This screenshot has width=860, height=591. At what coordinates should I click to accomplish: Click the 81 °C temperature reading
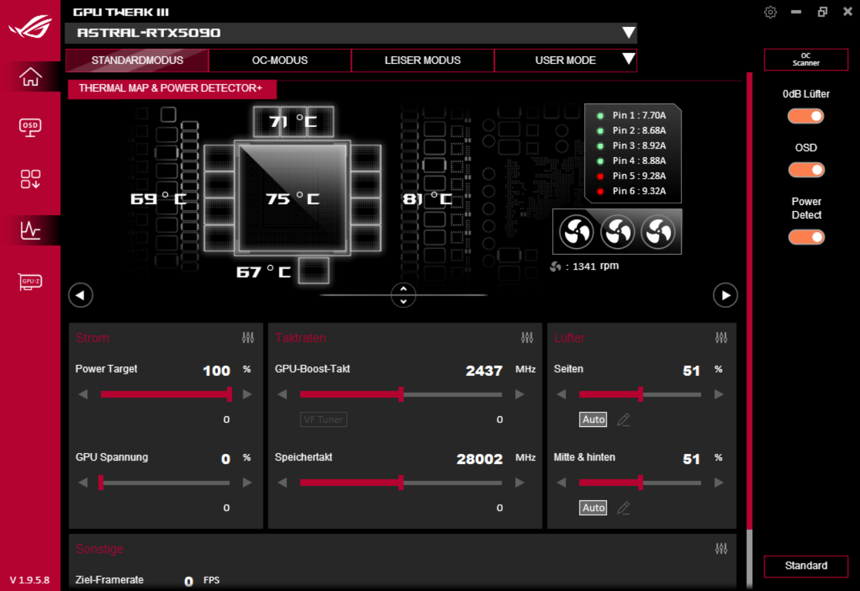428,198
